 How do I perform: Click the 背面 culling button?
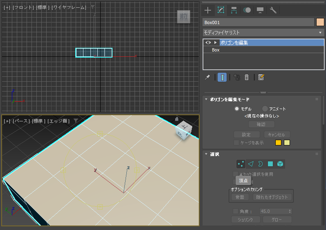coord(240,197)
